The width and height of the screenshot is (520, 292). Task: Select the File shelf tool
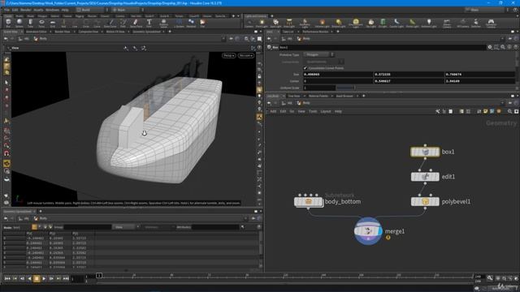click(x=202, y=23)
